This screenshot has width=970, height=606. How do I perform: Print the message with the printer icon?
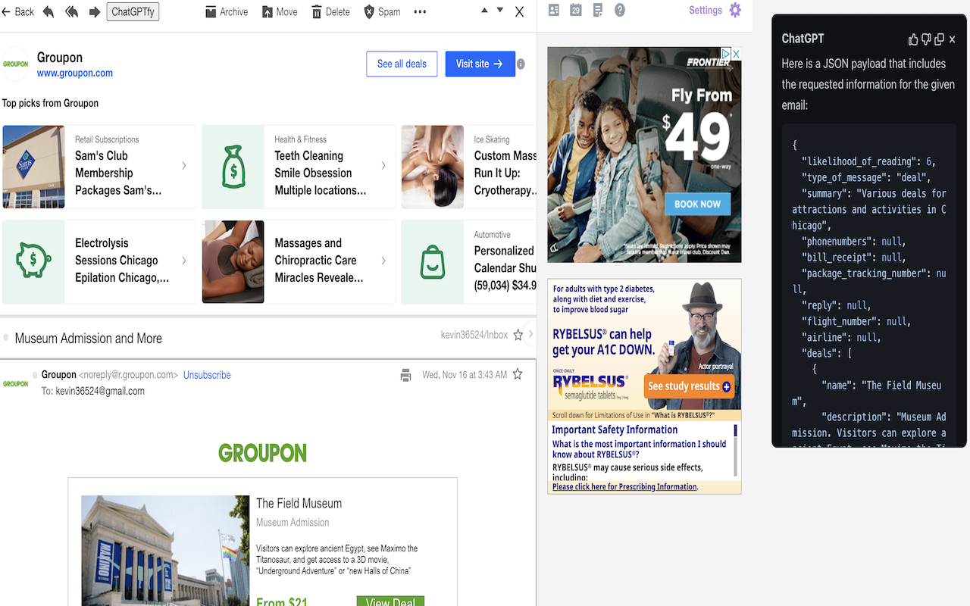[406, 375]
